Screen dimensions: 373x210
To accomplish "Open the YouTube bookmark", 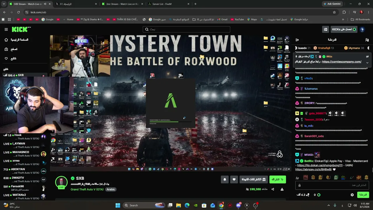I will [x=237, y=20].
